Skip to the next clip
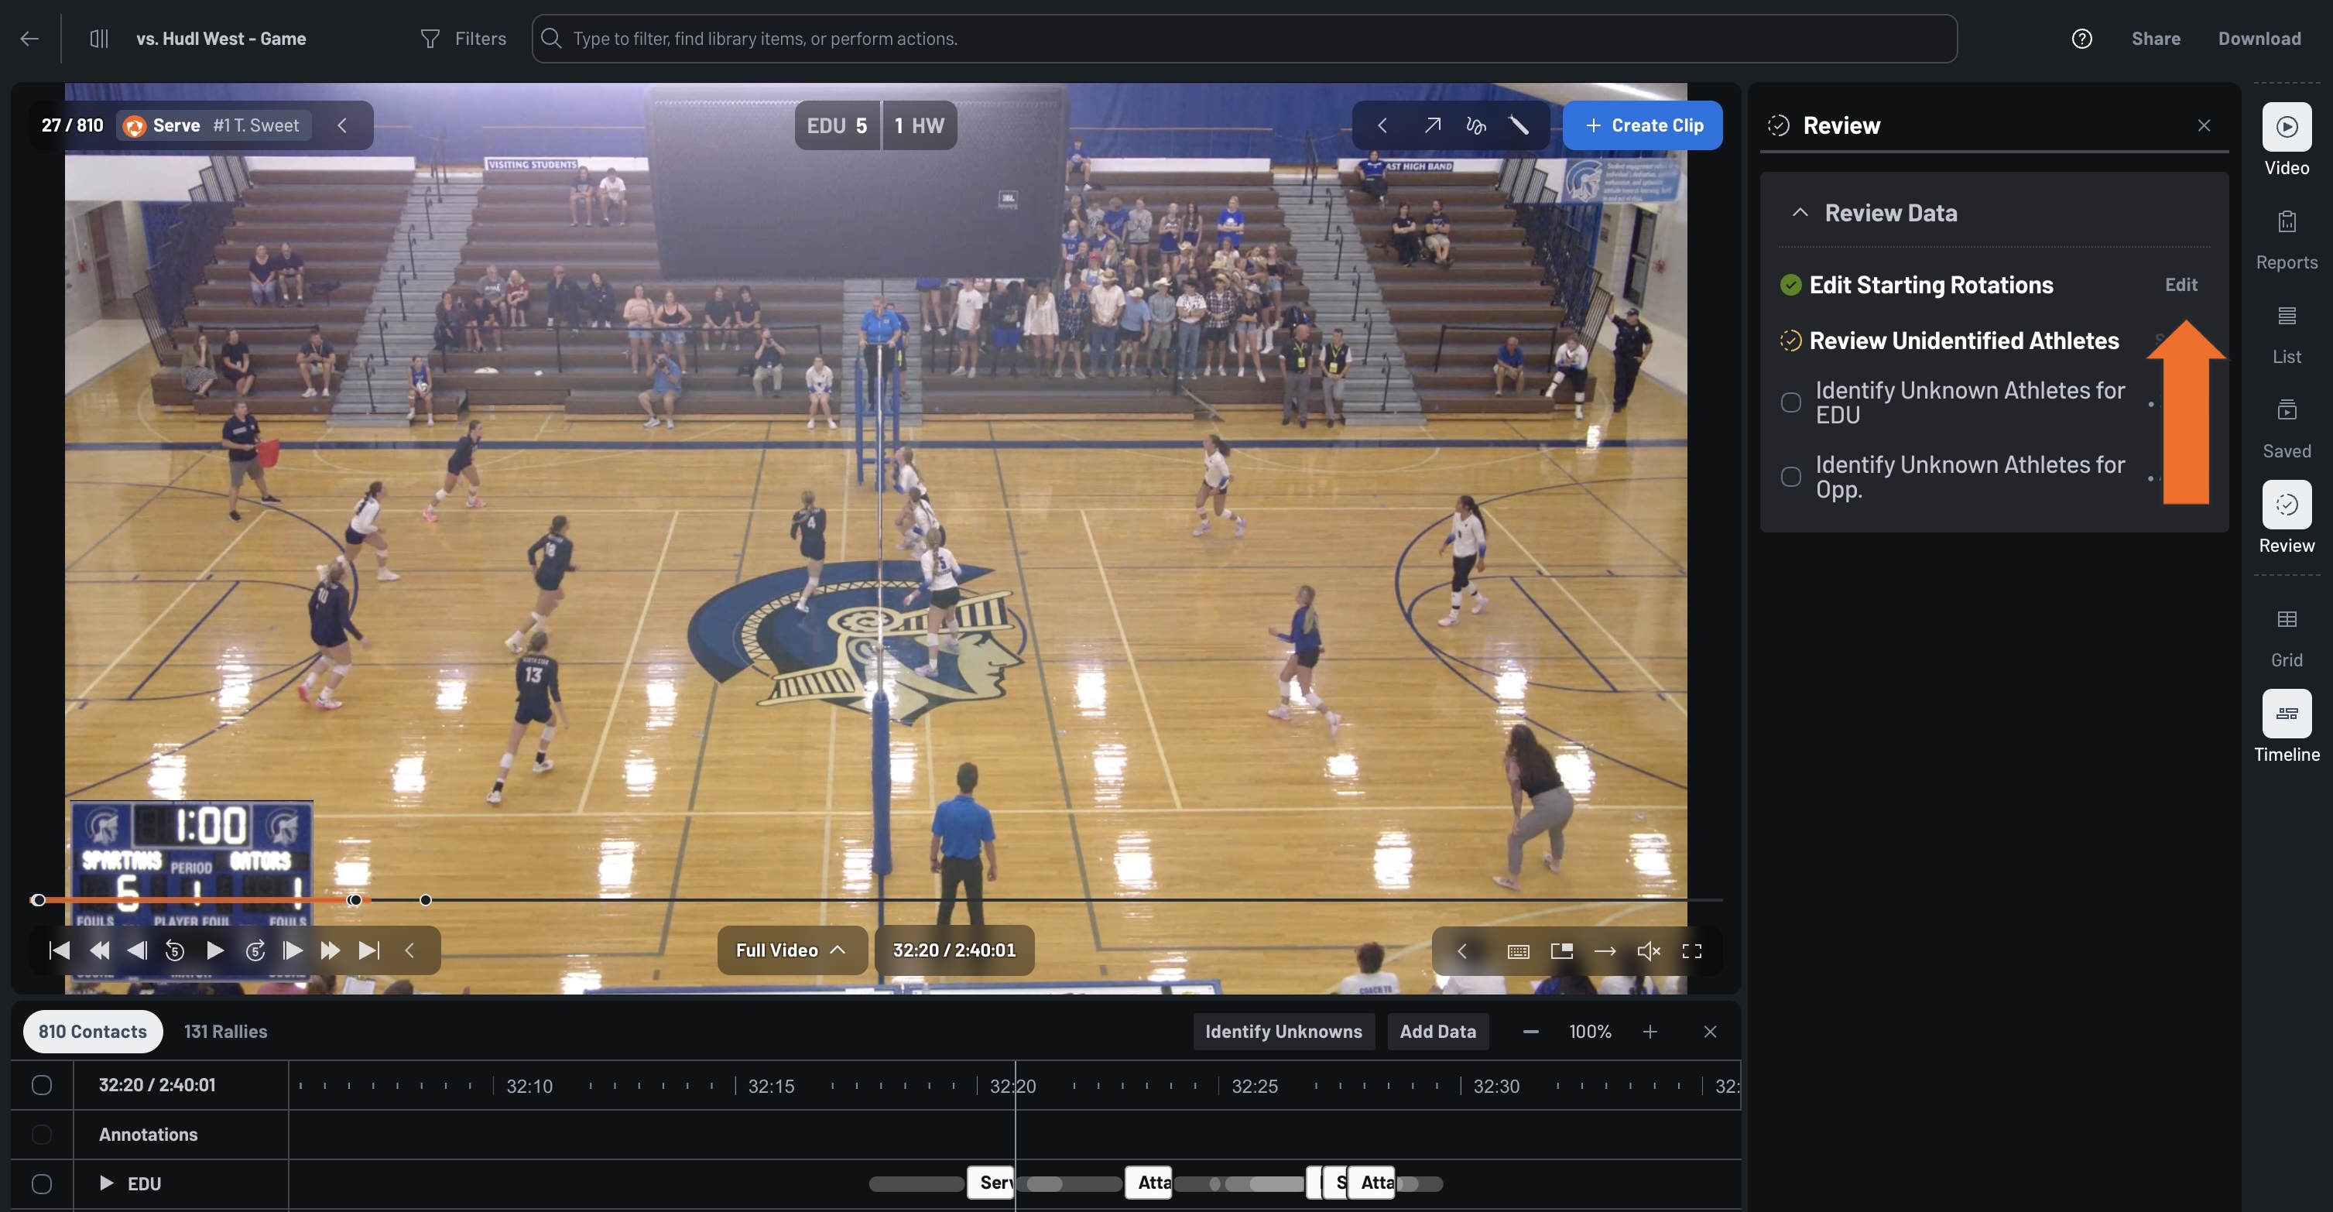The image size is (2333, 1212). 368,950
